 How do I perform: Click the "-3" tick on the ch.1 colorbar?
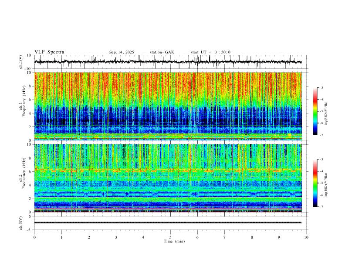coord(321,87)
